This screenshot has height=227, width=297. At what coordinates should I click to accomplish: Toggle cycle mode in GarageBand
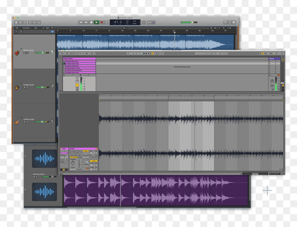click(x=106, y=22)
